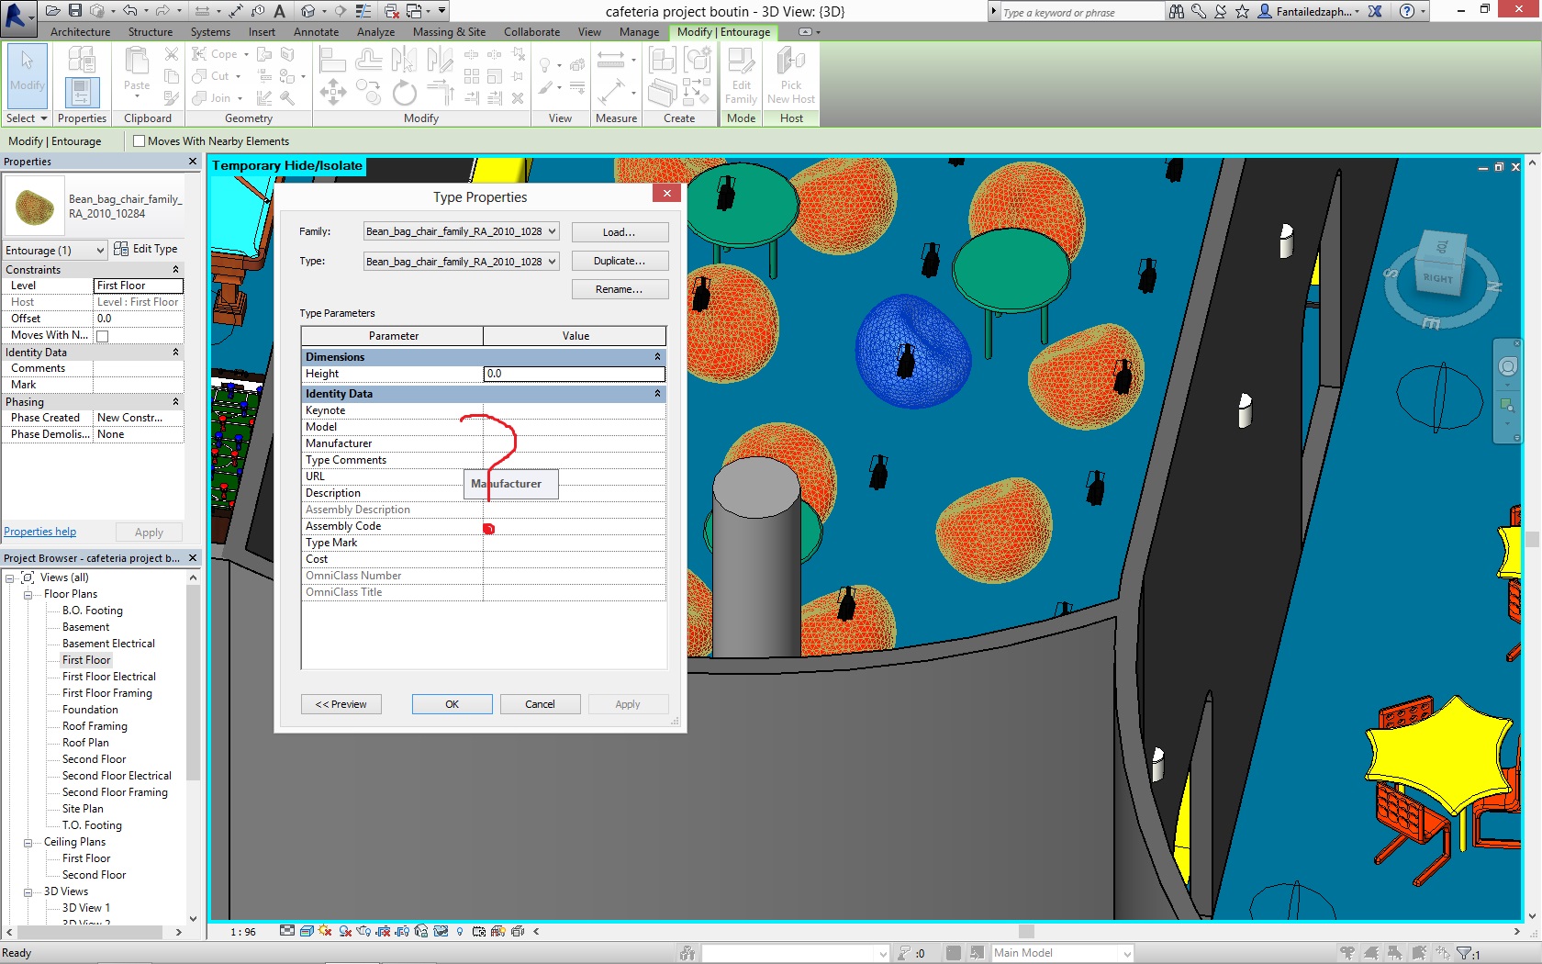Collapse the Constraints section in Properties

pyautogui.click(x=175, y=270)
